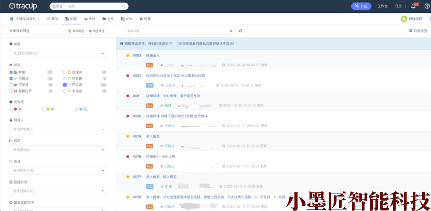This screenshot has width=431, height=211.
Task: Click the notification bell icon
Action: pyautogui.click(x=413, y=6)
